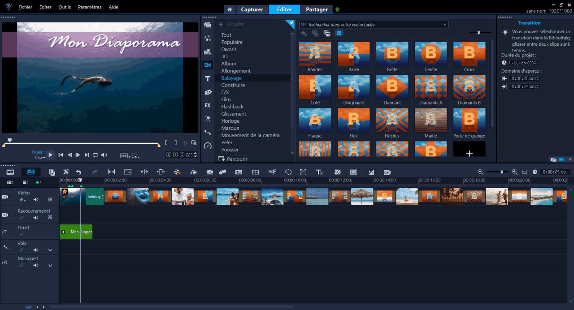Open the Allongement category in the transitions list

236,70
